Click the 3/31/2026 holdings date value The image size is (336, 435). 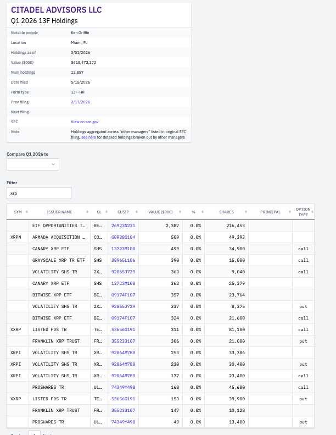point(80,52)
